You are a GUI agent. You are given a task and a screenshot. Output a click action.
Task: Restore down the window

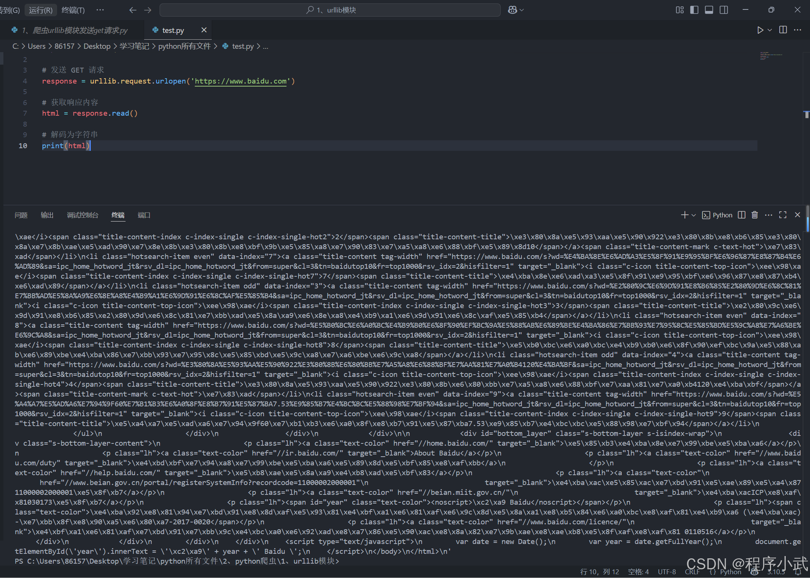pos(771,10)
